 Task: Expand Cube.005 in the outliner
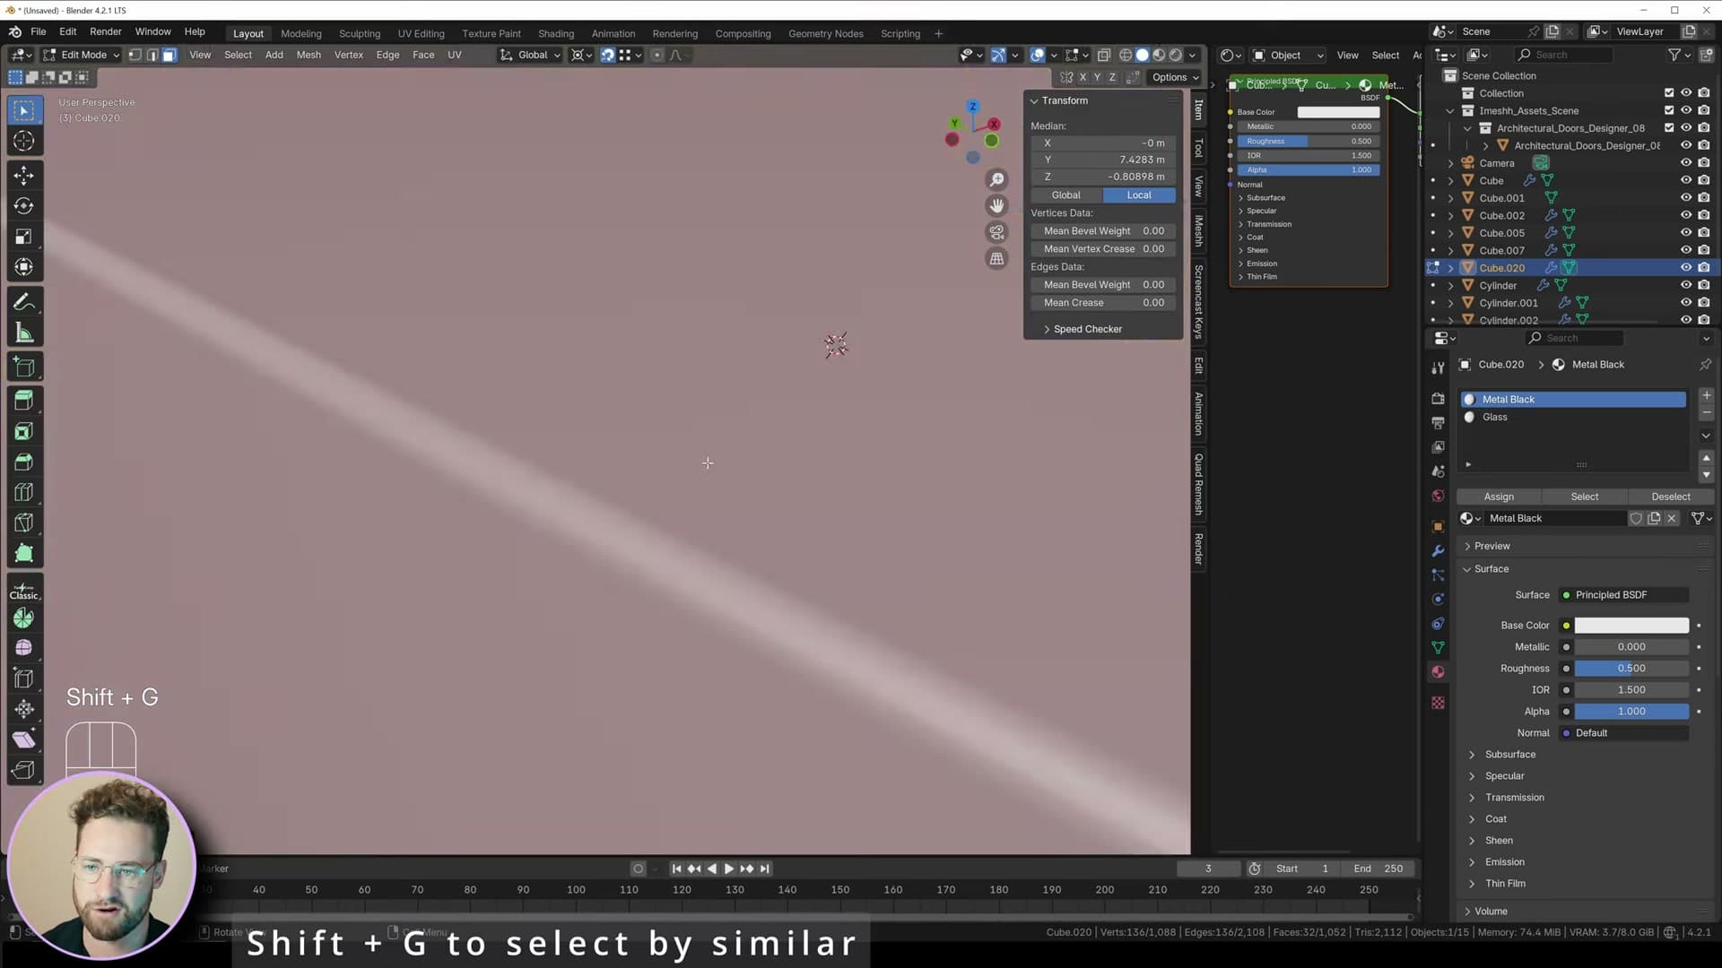coord(1450,233)
